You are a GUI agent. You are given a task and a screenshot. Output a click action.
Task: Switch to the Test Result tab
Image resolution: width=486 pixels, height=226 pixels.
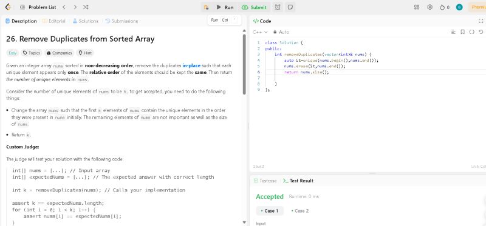tap(298, 181)
